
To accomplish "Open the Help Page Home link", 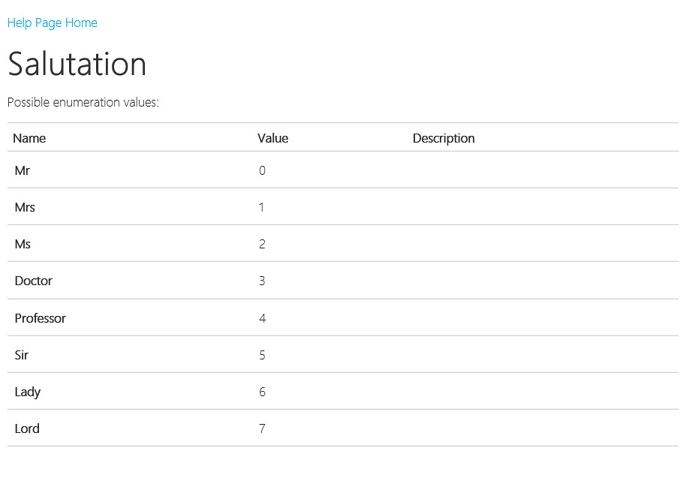I will coord(53,23).
